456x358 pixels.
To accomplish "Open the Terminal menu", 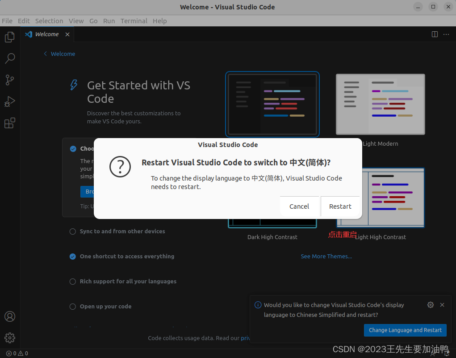I will click(x=134, y=21).
